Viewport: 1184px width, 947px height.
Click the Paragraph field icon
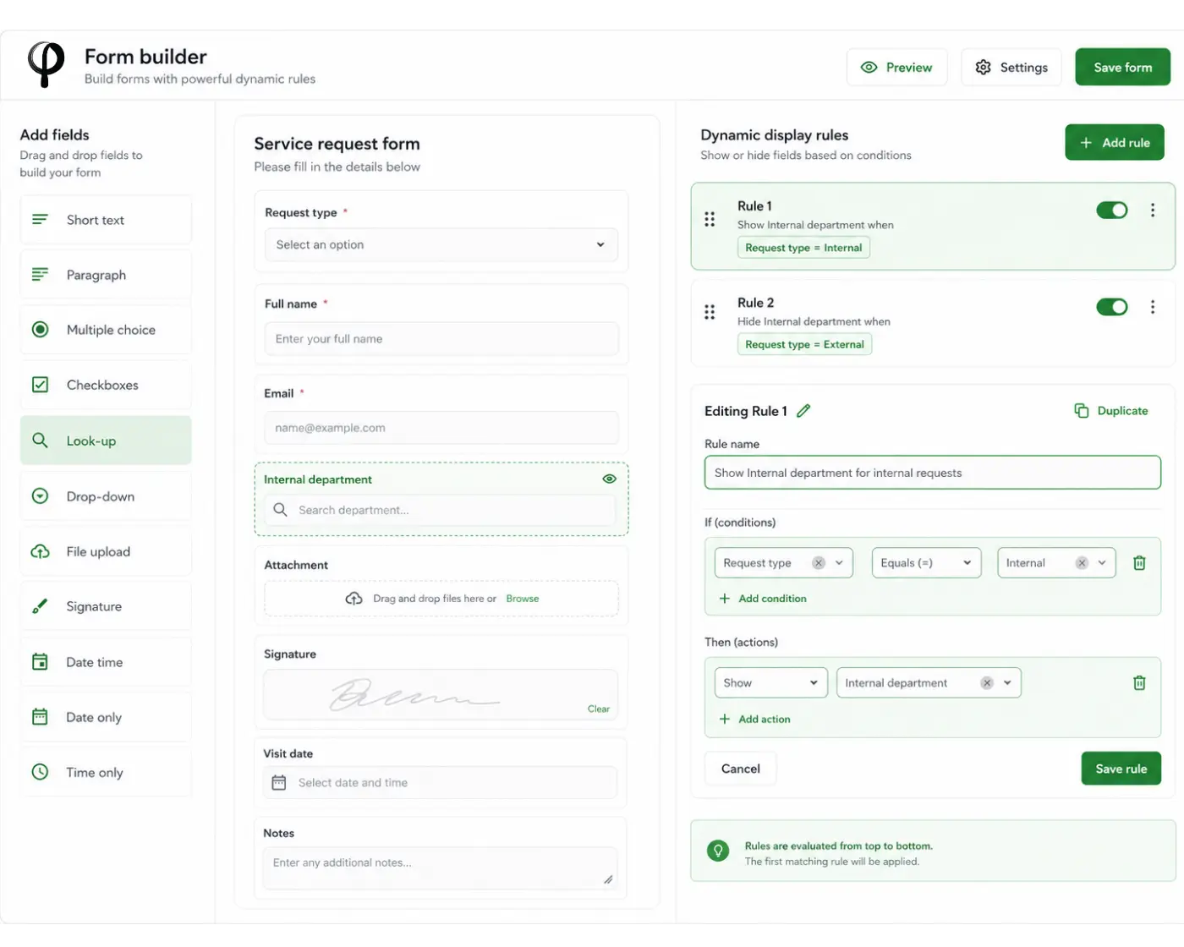point(40,275)
